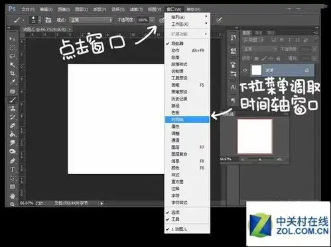This screenshot has width=331, height=247.
Task: Open the collapsed History panel icon
Action: coord(233,38)
